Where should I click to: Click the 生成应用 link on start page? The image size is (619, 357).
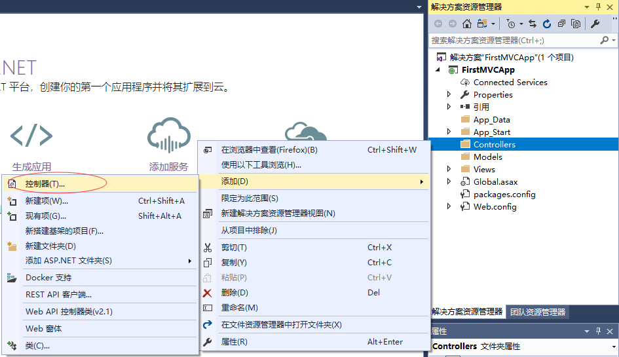(31, 166)
